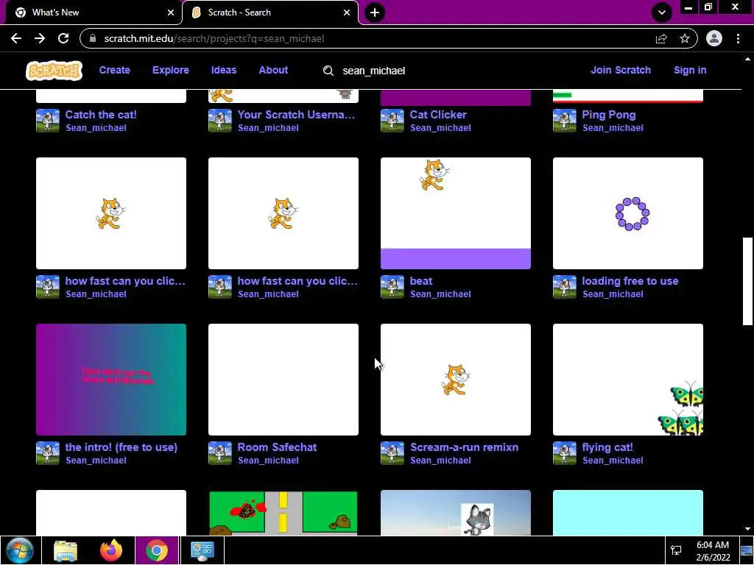Bookmark this page with the star icon

click(x=685, y=38)
